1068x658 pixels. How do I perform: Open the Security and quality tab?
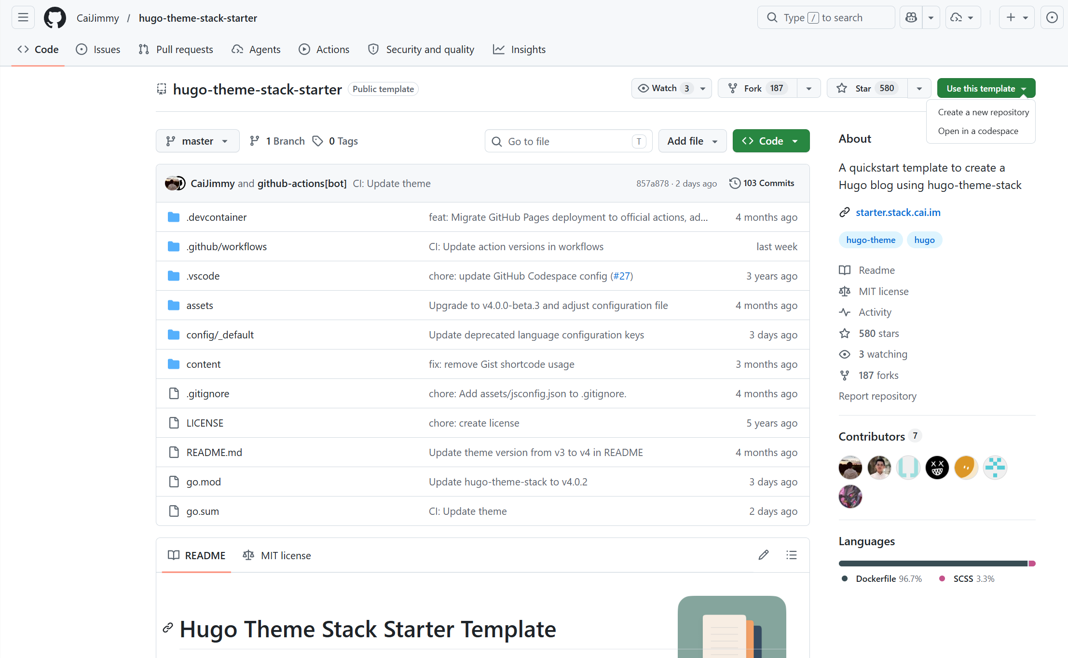[421, 50]
